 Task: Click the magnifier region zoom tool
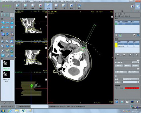(12, 42)
